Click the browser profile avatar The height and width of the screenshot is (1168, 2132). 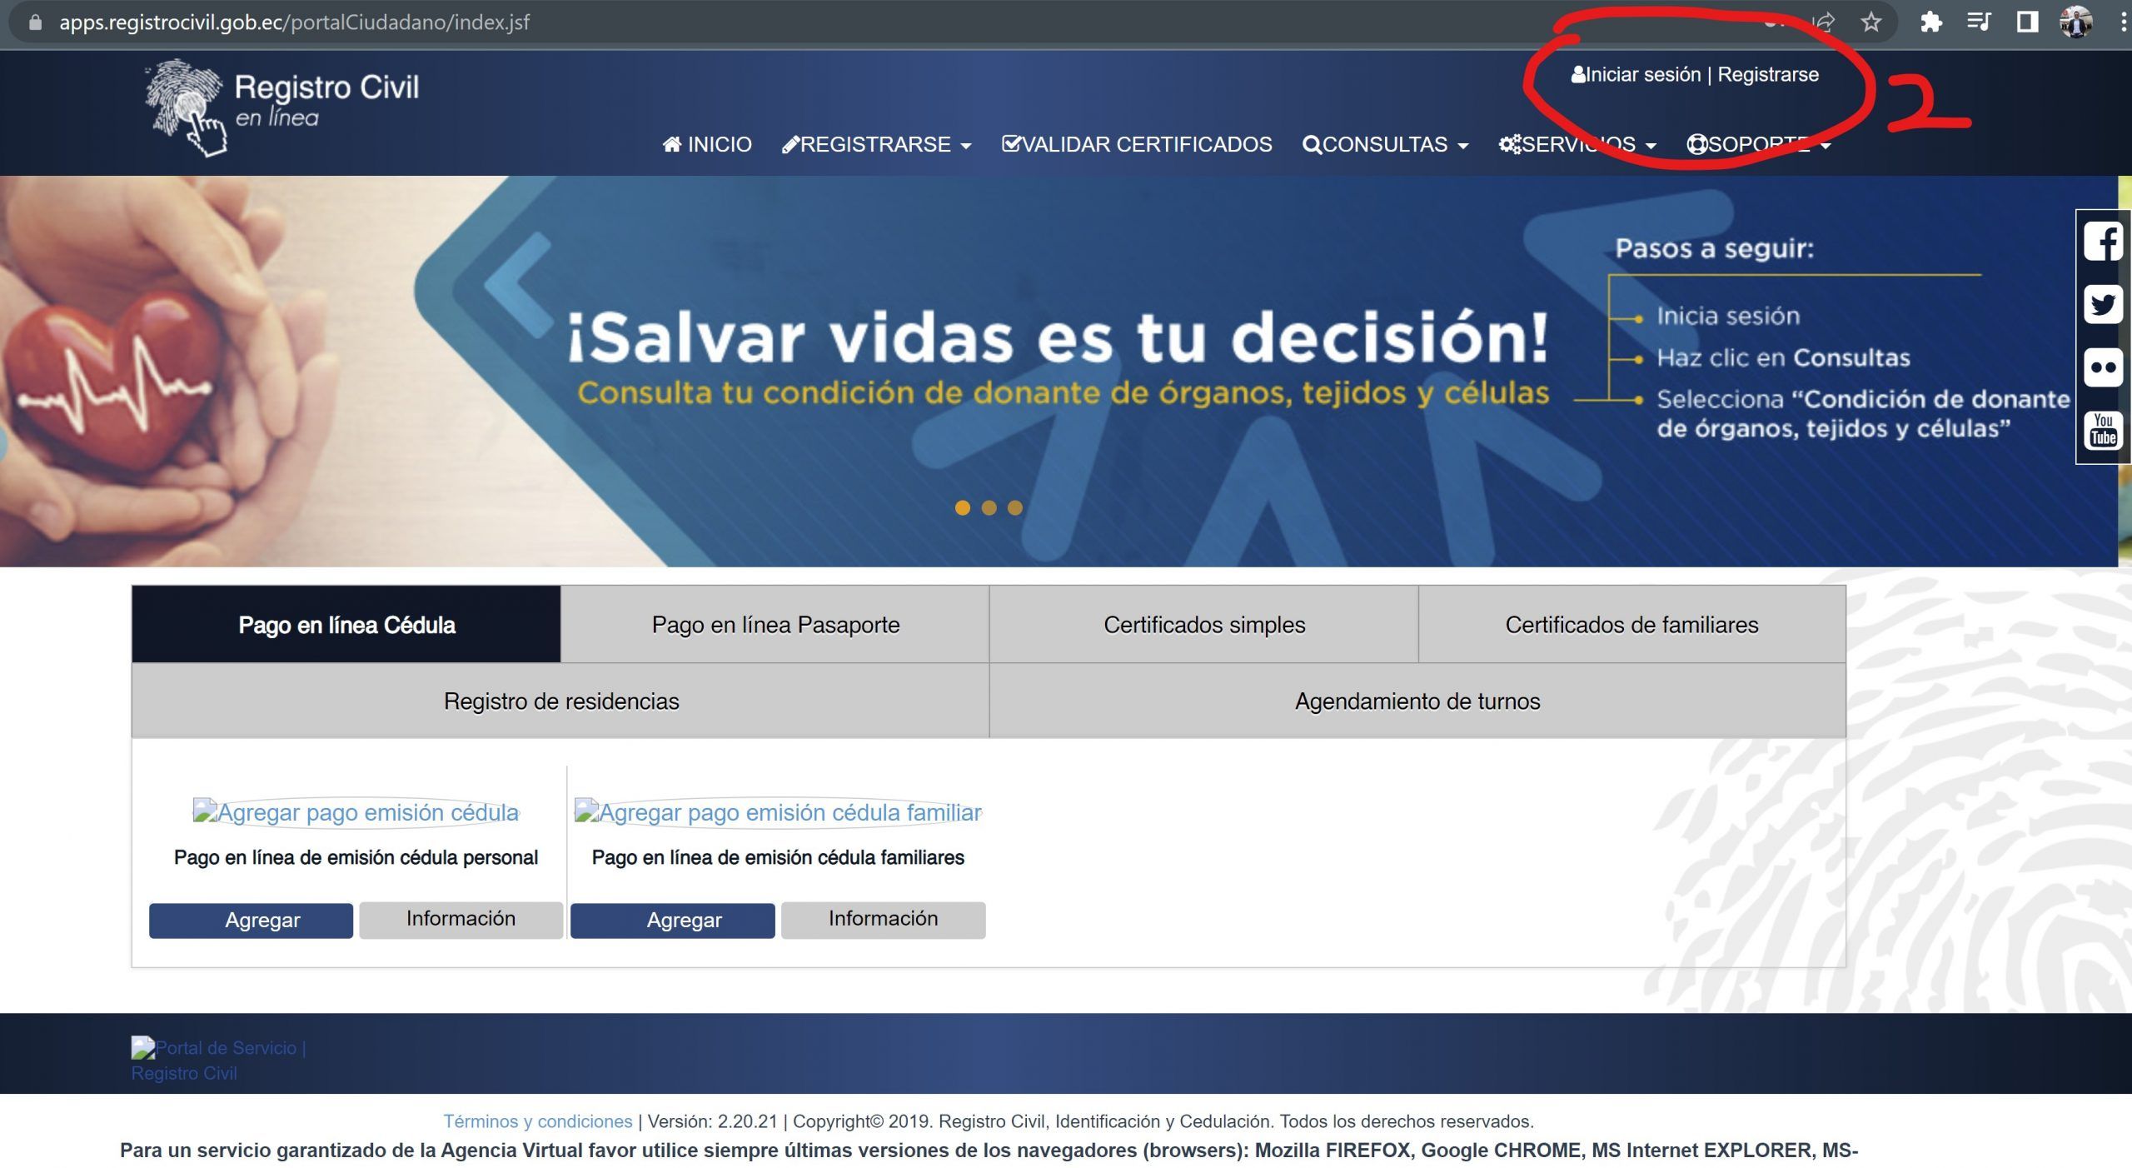[2075, 22]
